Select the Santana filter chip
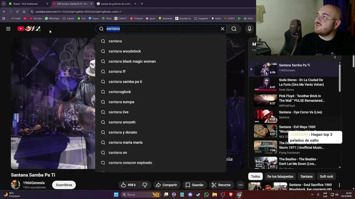The width and height of the screenshot is (355, 199). [x=306, y=176]
